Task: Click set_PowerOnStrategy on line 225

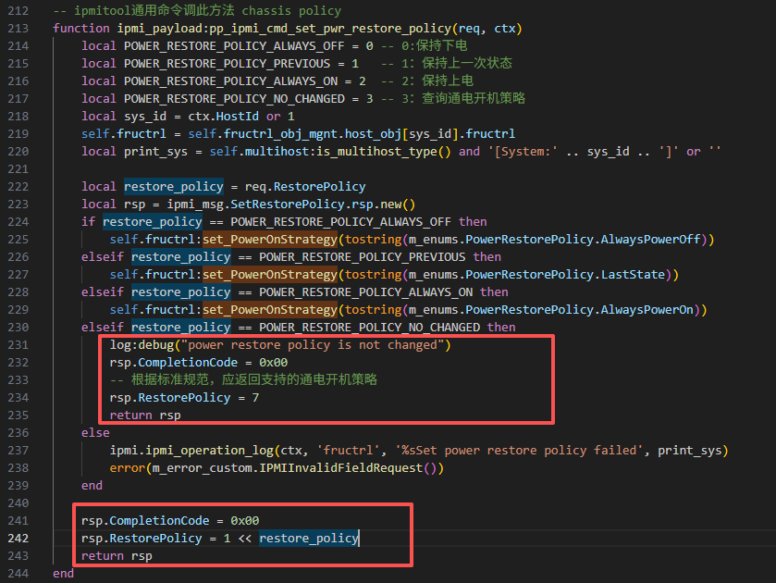Action: tap(270, 240)
